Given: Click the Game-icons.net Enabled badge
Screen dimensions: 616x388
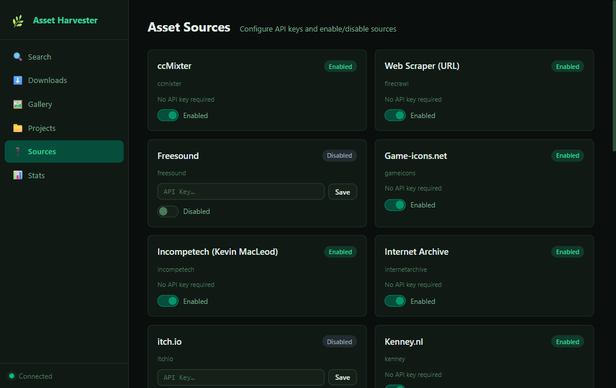Looking at the screenshot, I should [567, 155].
